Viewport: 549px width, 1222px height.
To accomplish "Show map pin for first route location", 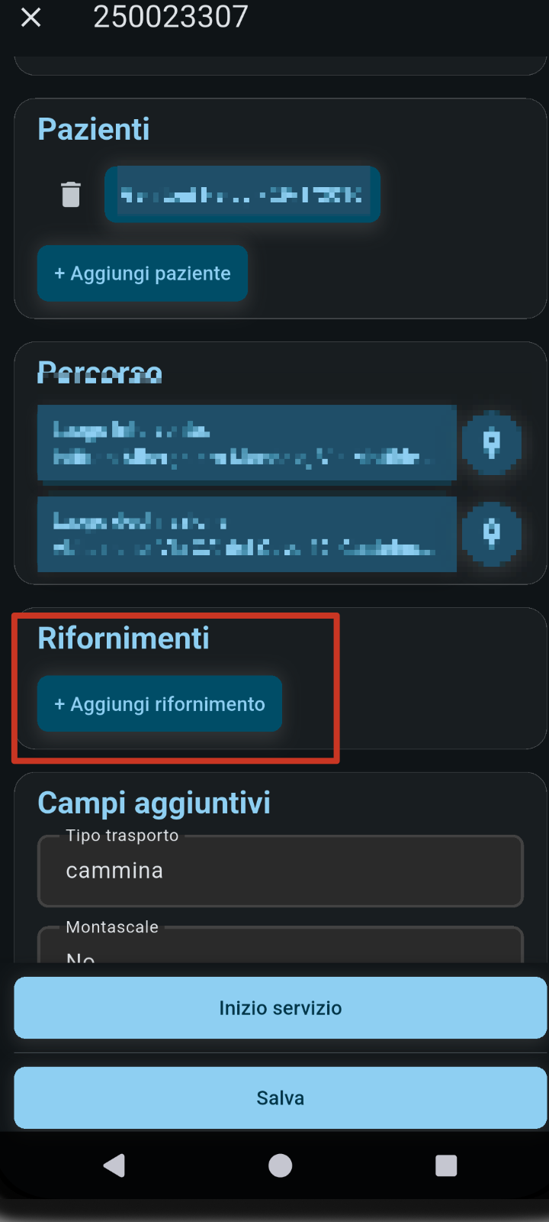I will 492,443.
